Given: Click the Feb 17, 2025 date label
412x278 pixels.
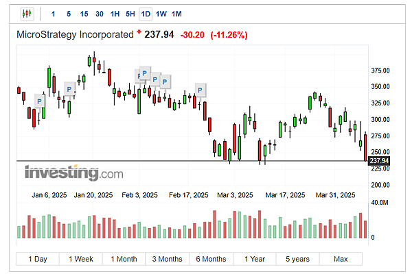Looking at the screenshot, I should point(188,195).
